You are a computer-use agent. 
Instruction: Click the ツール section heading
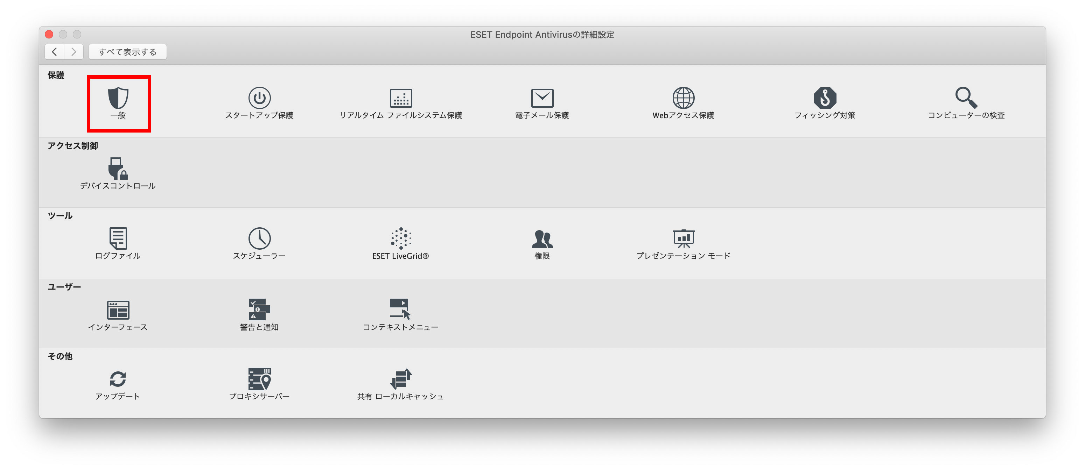coord(60,216)
